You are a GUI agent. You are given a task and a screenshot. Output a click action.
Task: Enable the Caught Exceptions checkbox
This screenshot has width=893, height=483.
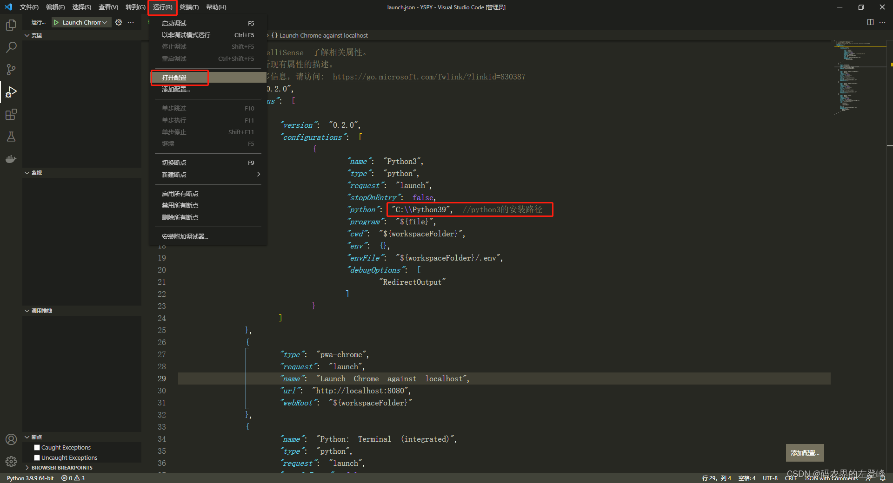37,448
